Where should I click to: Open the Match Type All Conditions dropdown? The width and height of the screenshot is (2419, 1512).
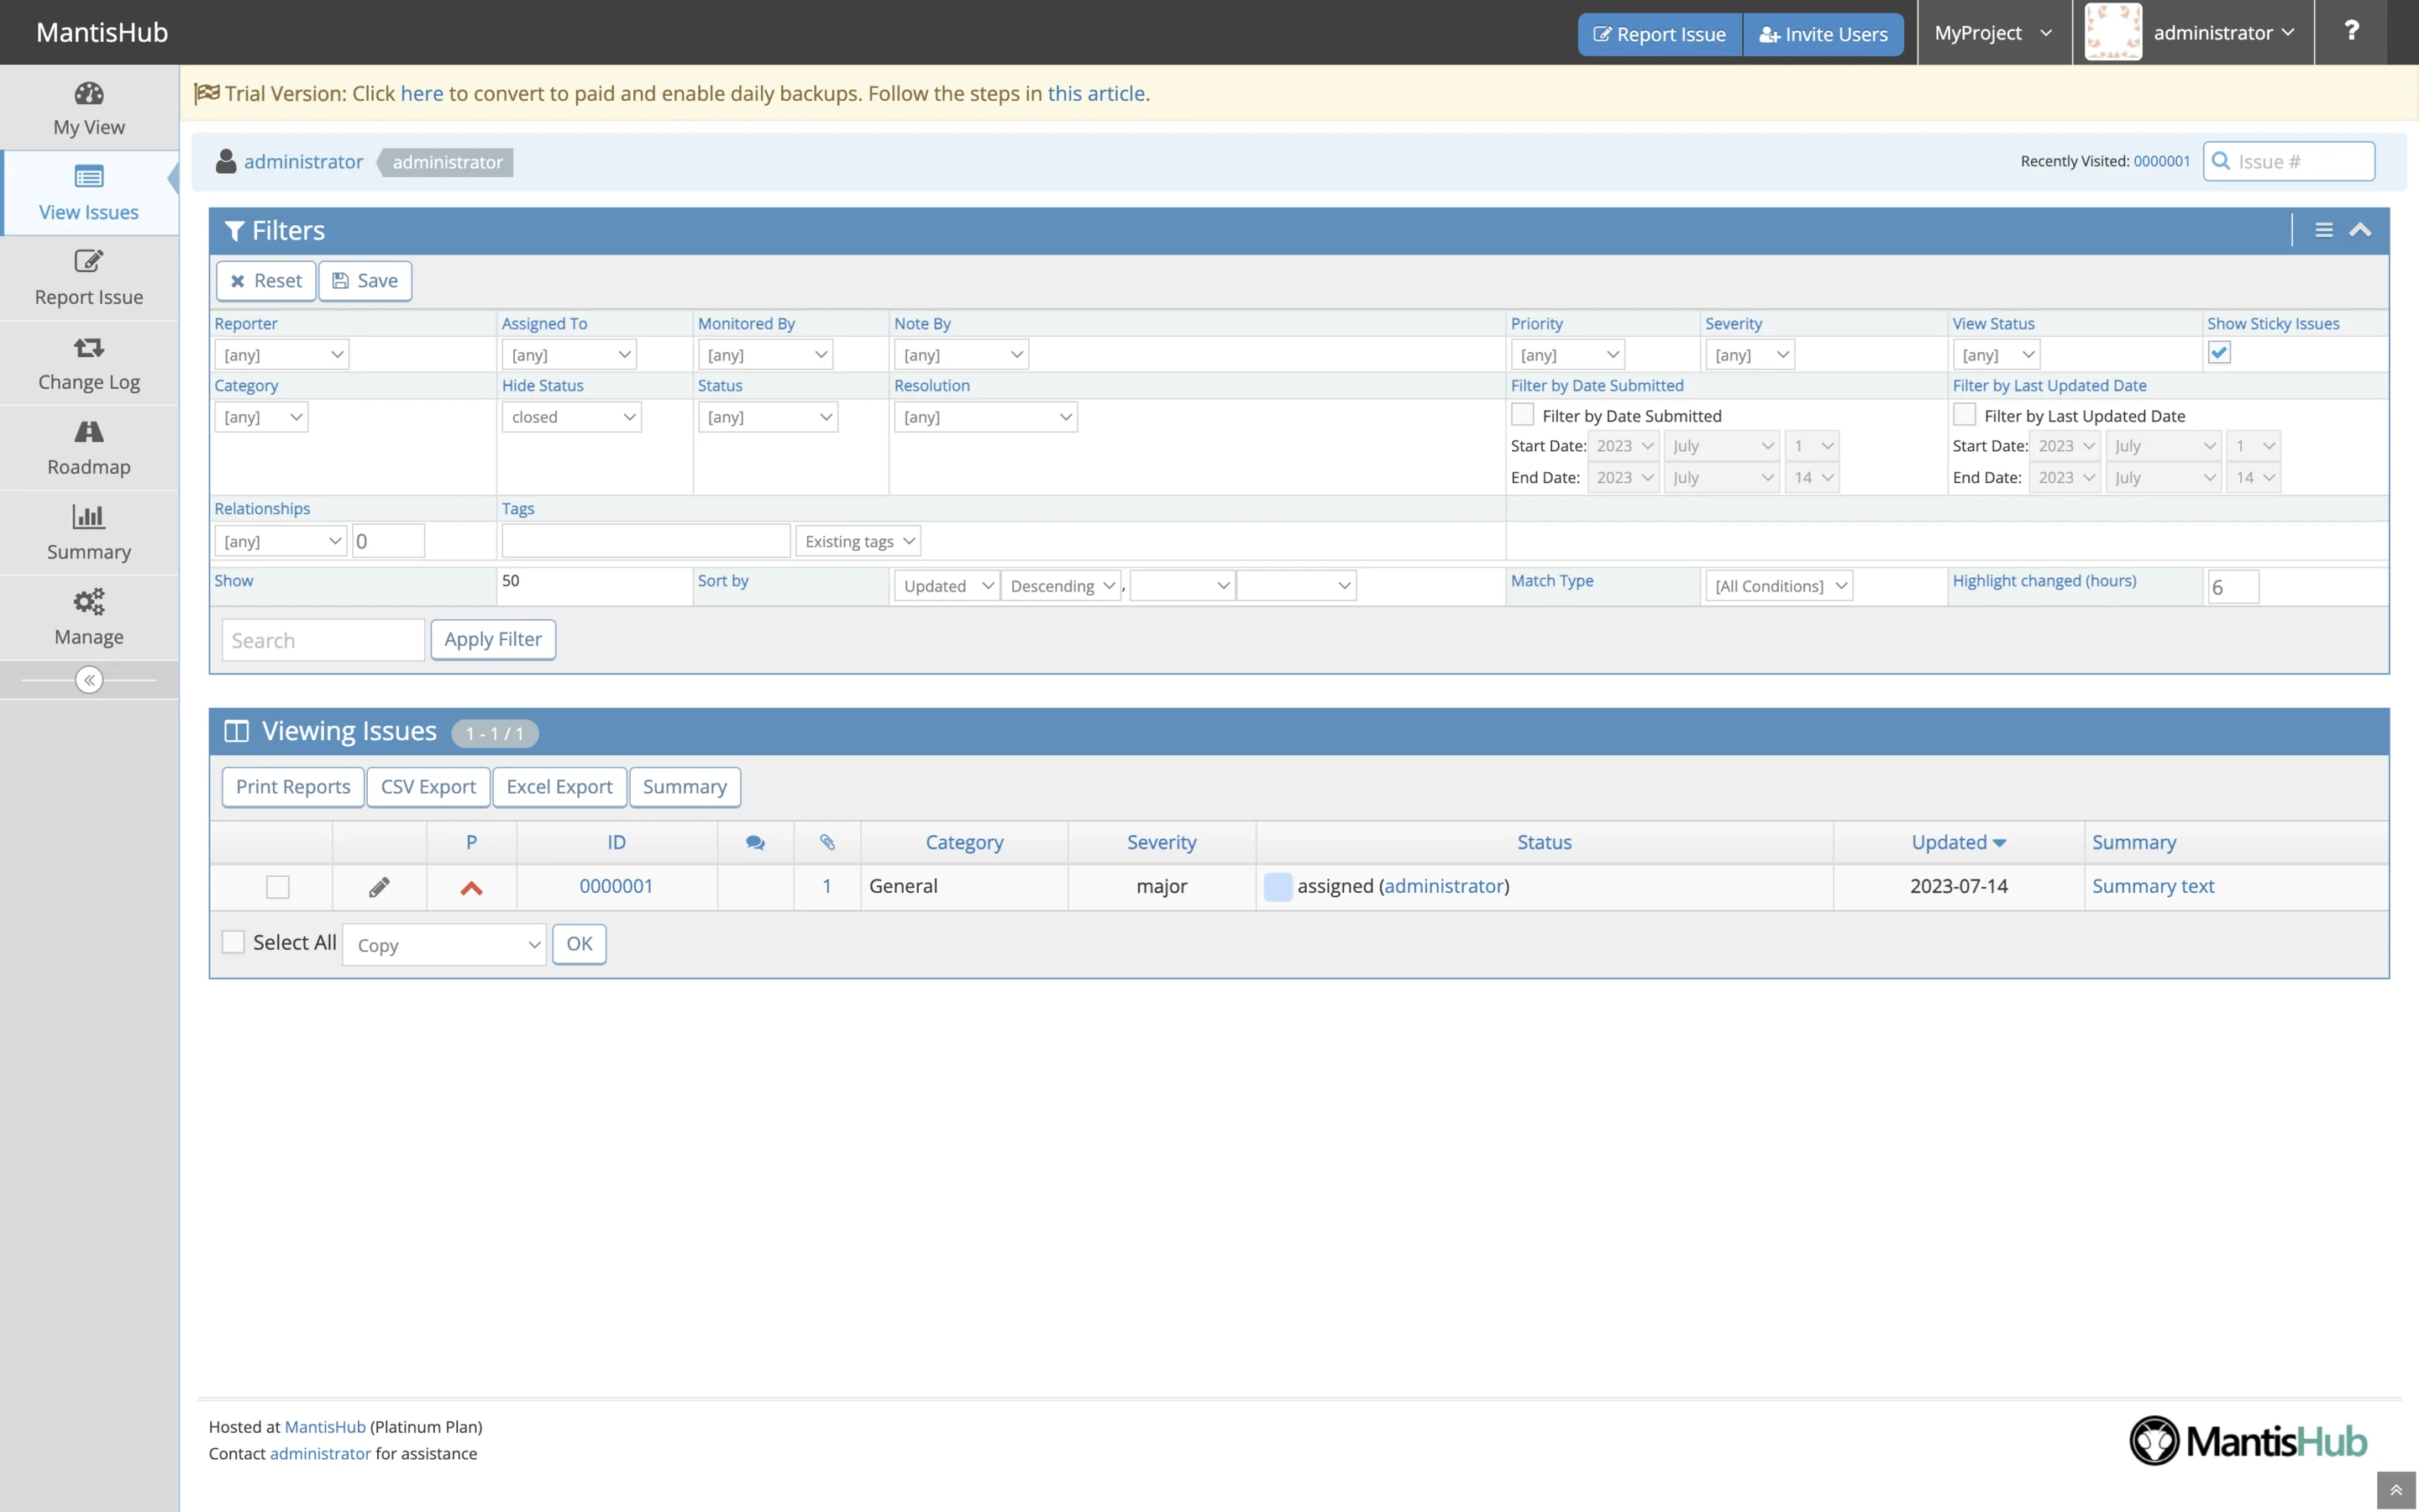coord(1779,586)
